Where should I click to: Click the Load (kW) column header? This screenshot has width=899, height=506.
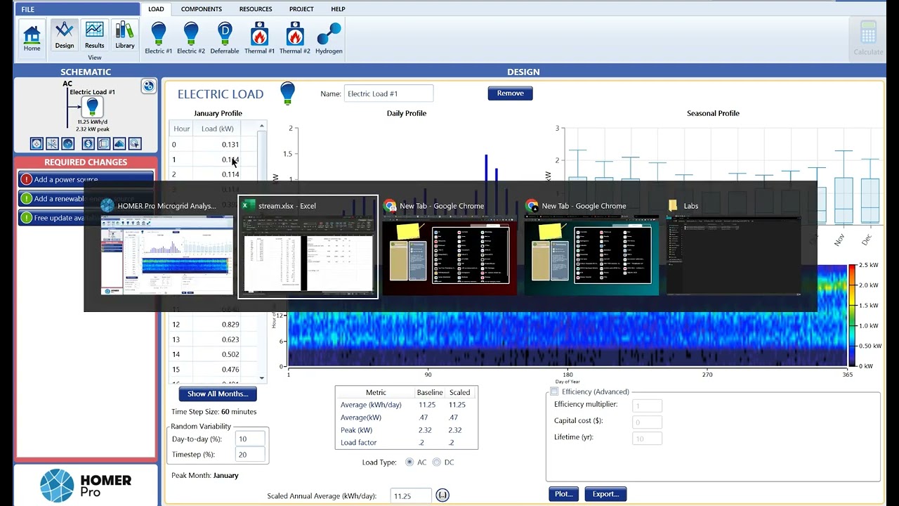coord(218,129)
